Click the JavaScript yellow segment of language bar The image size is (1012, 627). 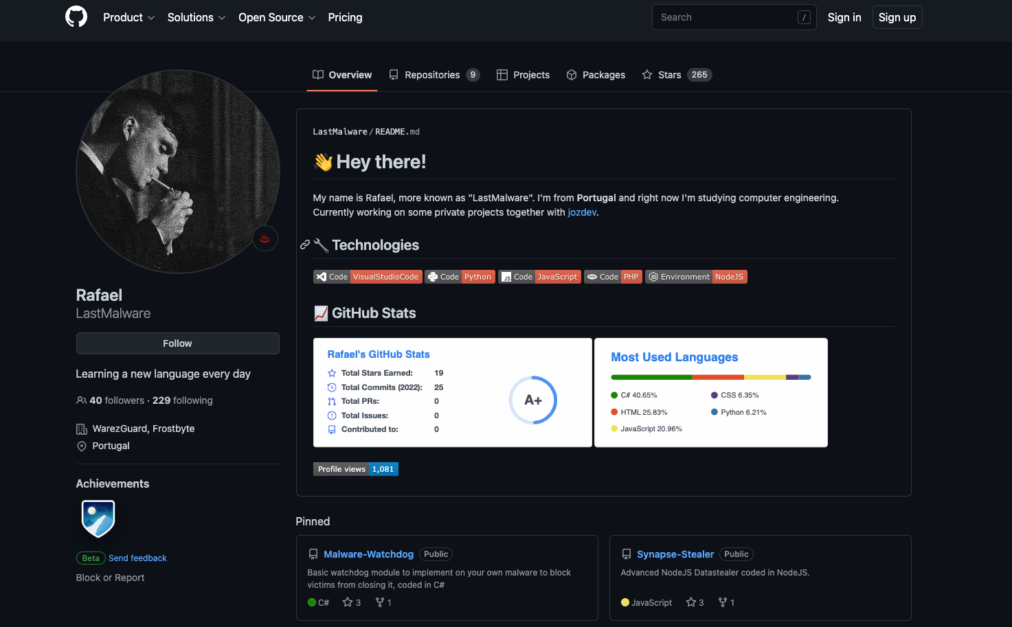pos(765,377)
